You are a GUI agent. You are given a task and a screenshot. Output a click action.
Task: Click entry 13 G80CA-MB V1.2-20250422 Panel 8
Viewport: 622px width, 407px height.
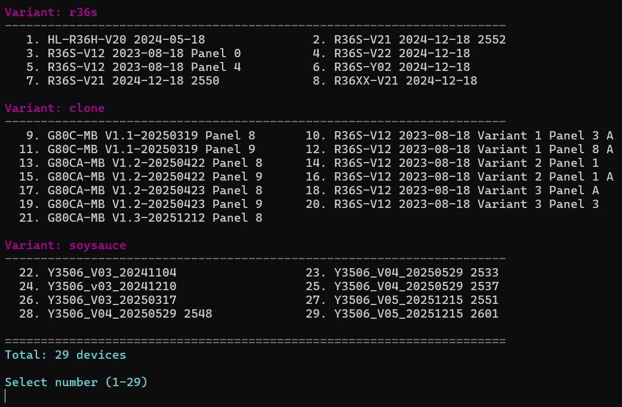140,163
